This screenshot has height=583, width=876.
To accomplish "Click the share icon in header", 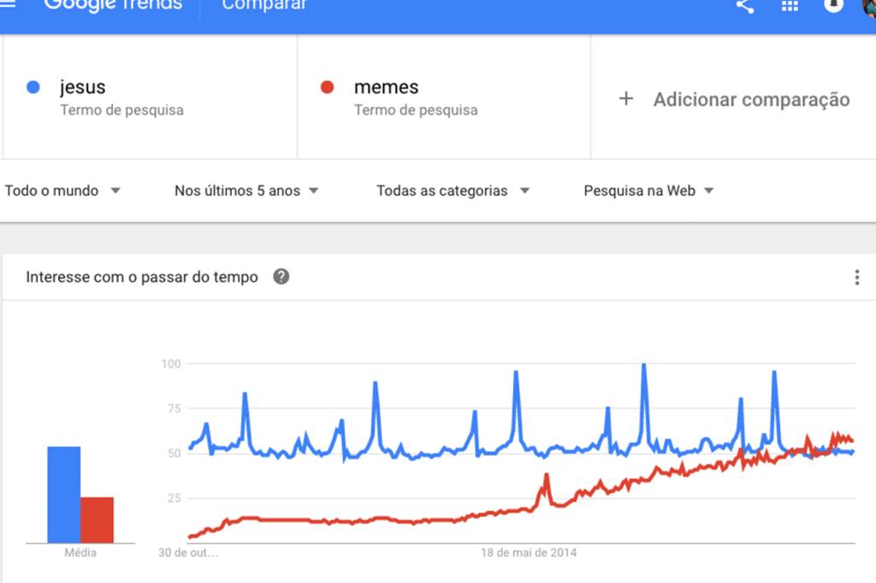I will click(x=745, y=6).
